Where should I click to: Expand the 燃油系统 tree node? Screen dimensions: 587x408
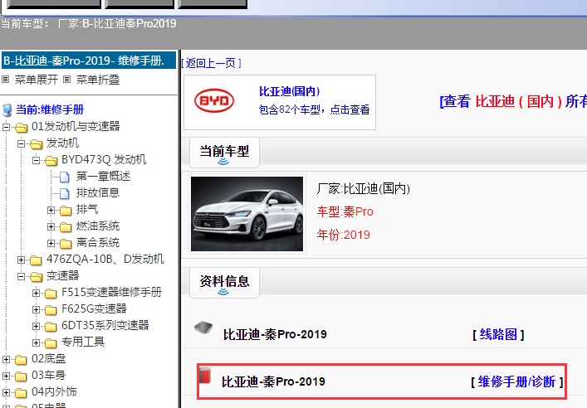(51, 226)
